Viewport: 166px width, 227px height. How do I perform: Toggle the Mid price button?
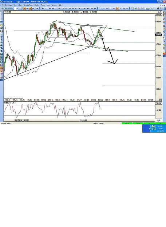[x=30, y=9]
